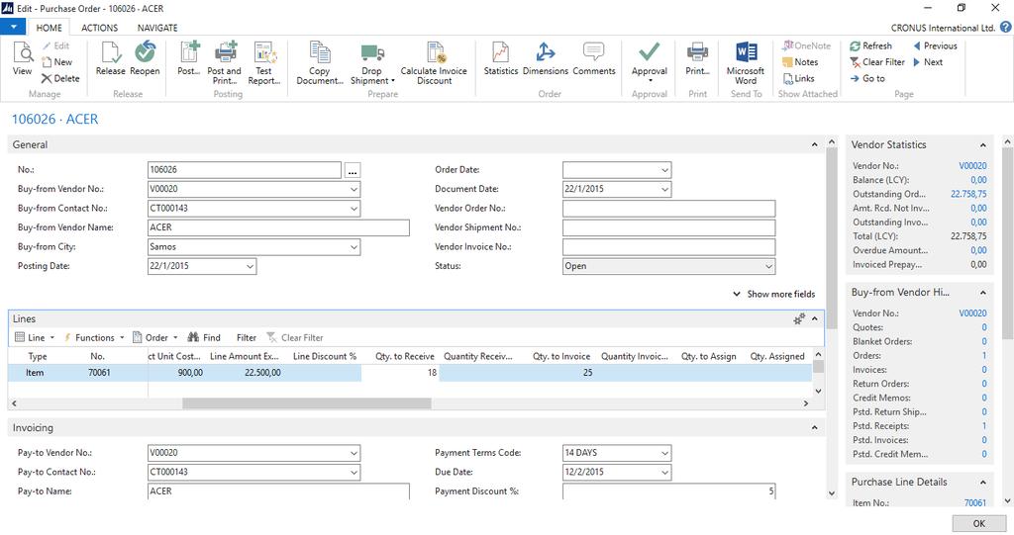Open Dimensions for the order
The image size is (1014, 535).
(x=546, y=58)
